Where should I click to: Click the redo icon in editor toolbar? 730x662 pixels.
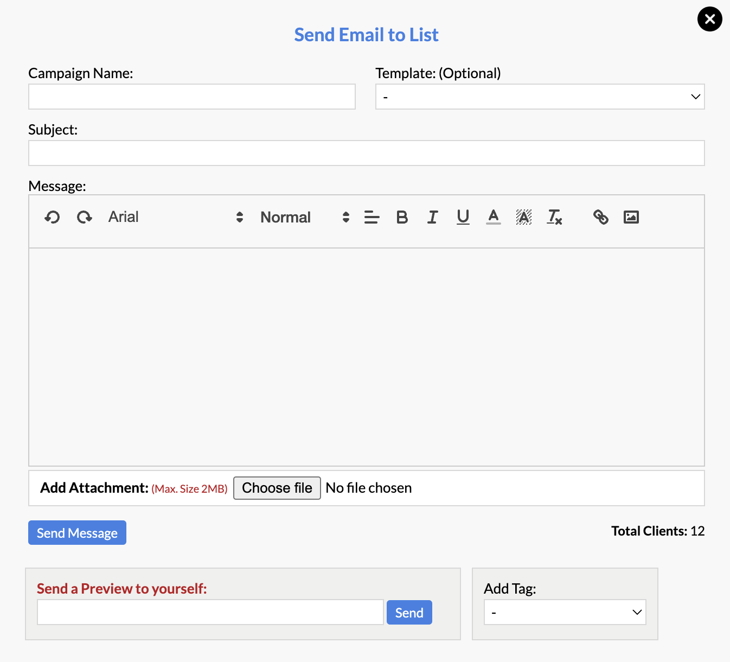84,218
